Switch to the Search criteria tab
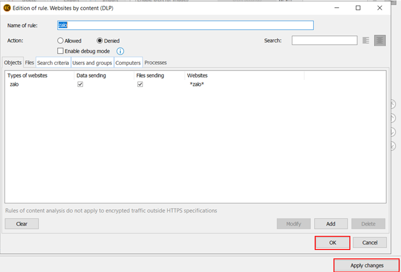The image size is (401, 272). (53, 63)
